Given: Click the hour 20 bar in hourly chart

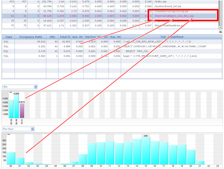Looking at the screenshot, I should (x=191, y=157).
